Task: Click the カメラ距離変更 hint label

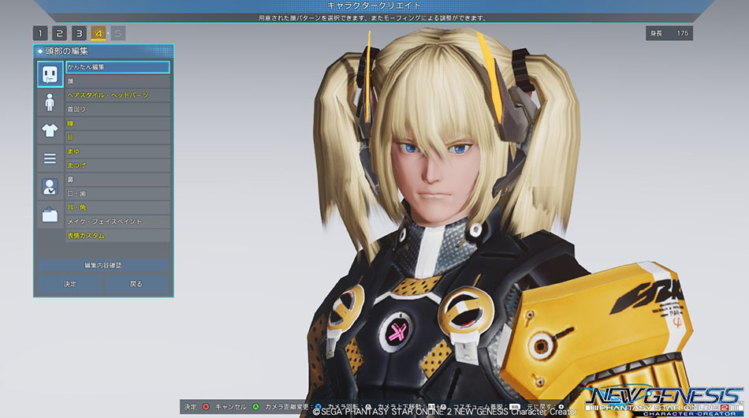Action: coord(287,407)
